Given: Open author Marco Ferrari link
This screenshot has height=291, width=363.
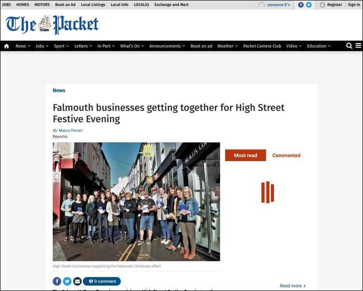Looking at the screenshot, I should [71, 130].
